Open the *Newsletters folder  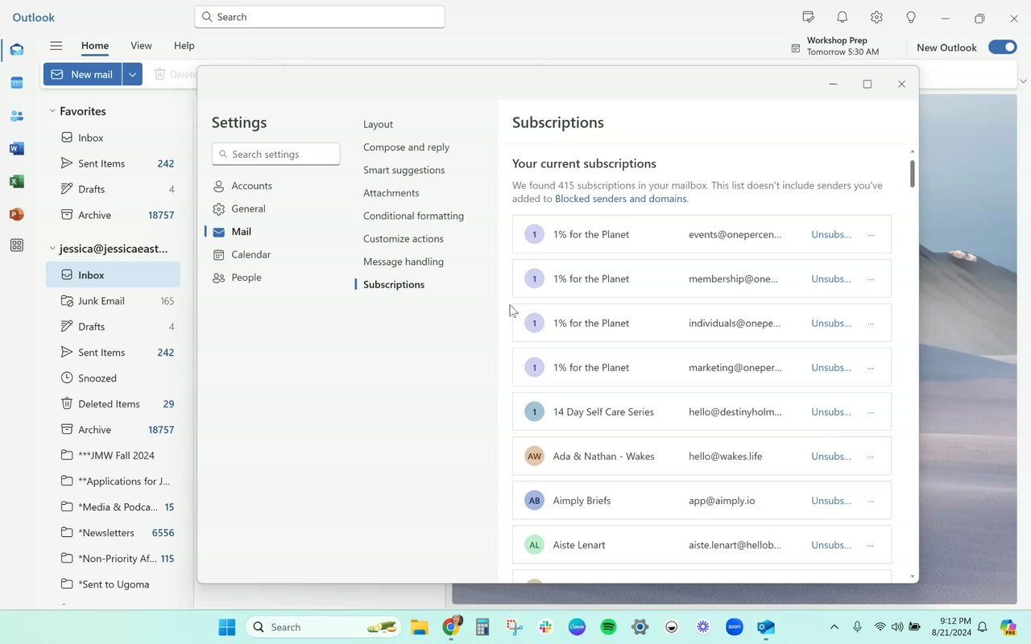tap(113, 533)
